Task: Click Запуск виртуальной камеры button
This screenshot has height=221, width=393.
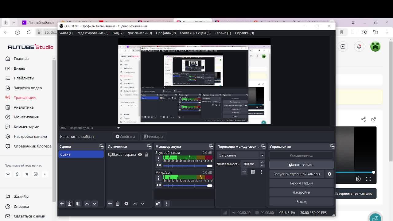Action: pos(297,174)
